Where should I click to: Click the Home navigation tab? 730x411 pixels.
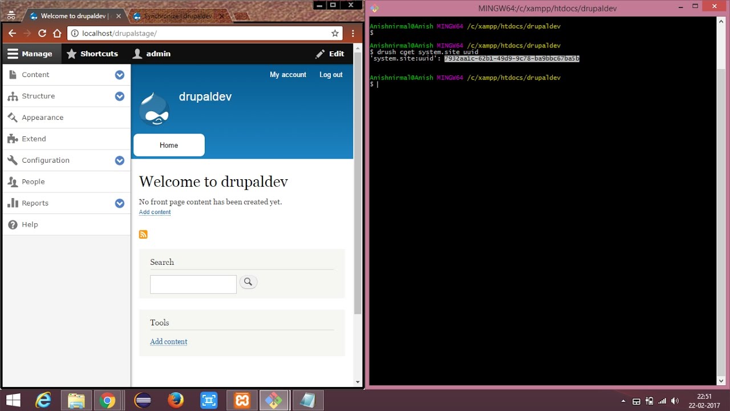169,145
